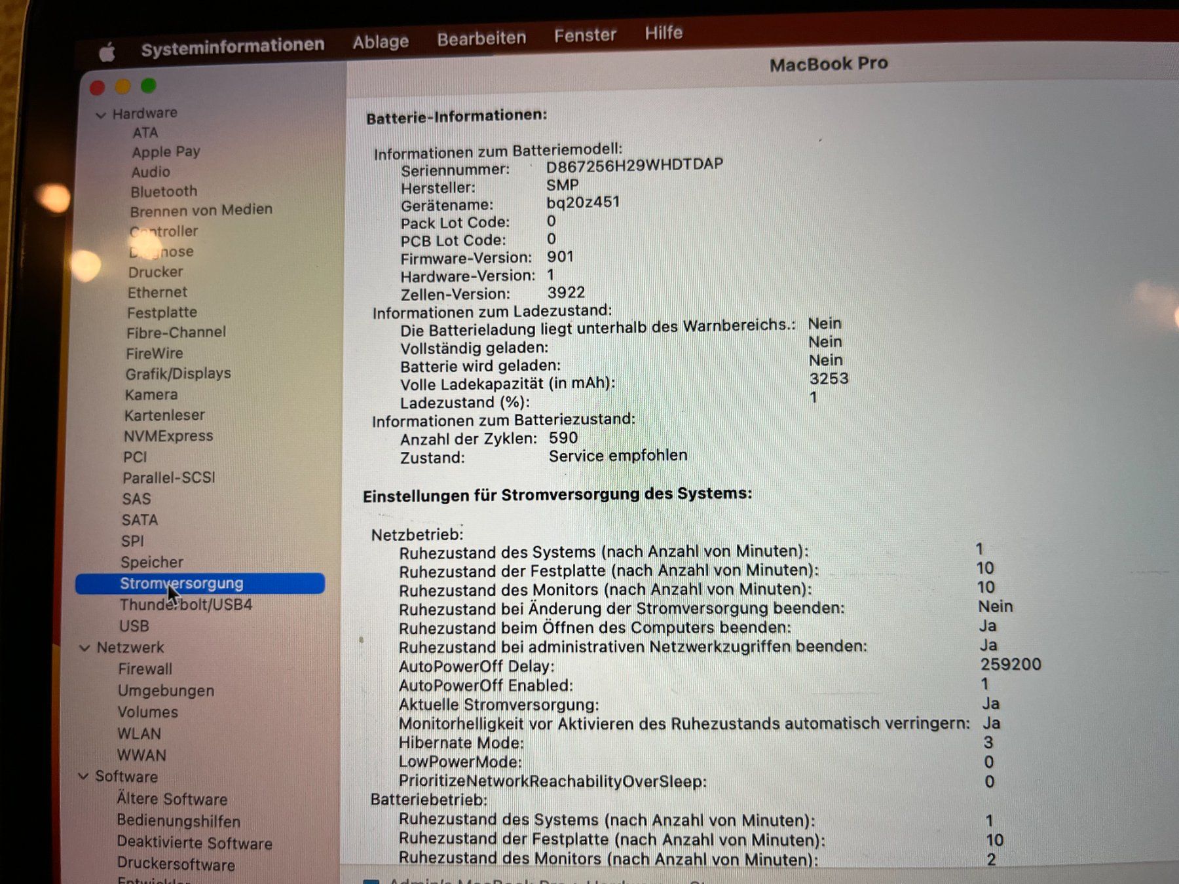Viewport: 1179px width, 884px height.
Task: Click the Firmware-Version value 901
Action: pyautogui.click(x=561, y=256)
